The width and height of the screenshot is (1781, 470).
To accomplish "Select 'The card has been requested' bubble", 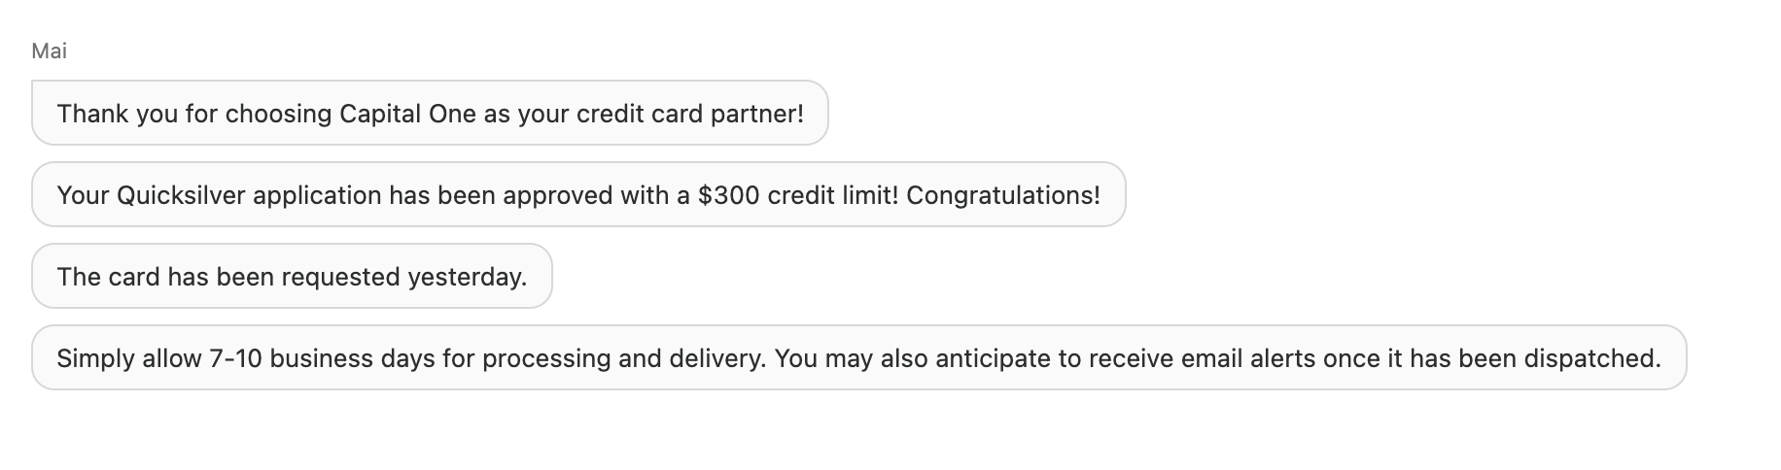I will click(292, 276).
